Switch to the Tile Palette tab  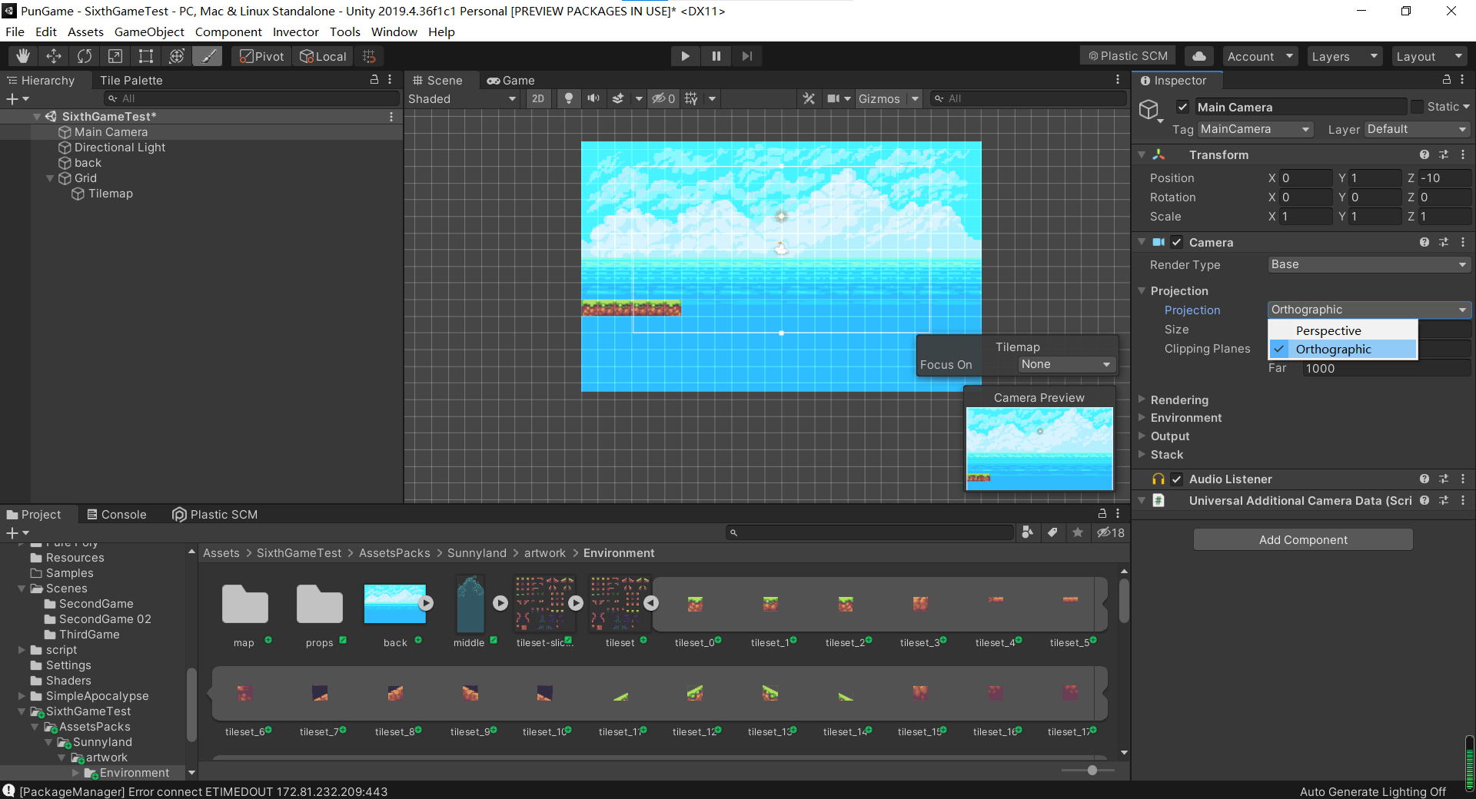click(x=131, y=80)
